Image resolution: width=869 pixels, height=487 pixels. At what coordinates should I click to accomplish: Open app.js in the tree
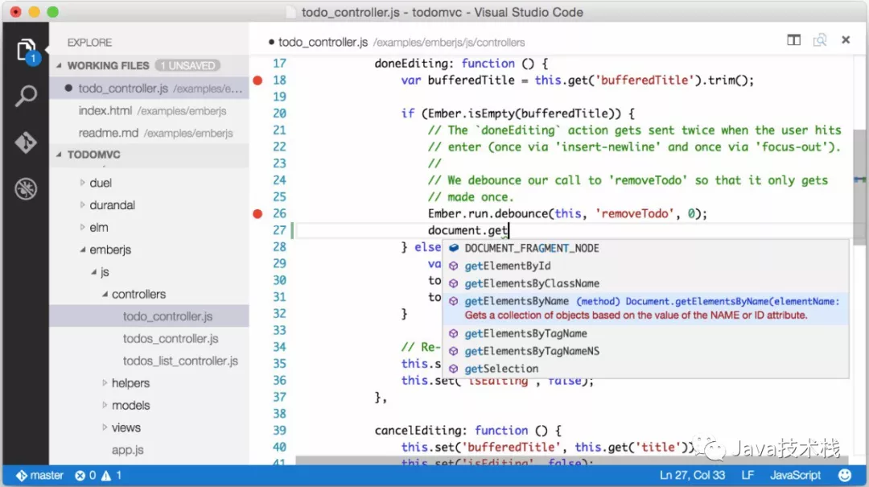[x=149, y=450]
